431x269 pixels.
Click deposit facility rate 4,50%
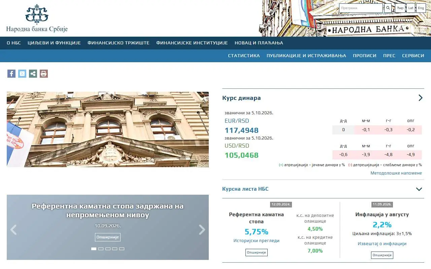315,229
